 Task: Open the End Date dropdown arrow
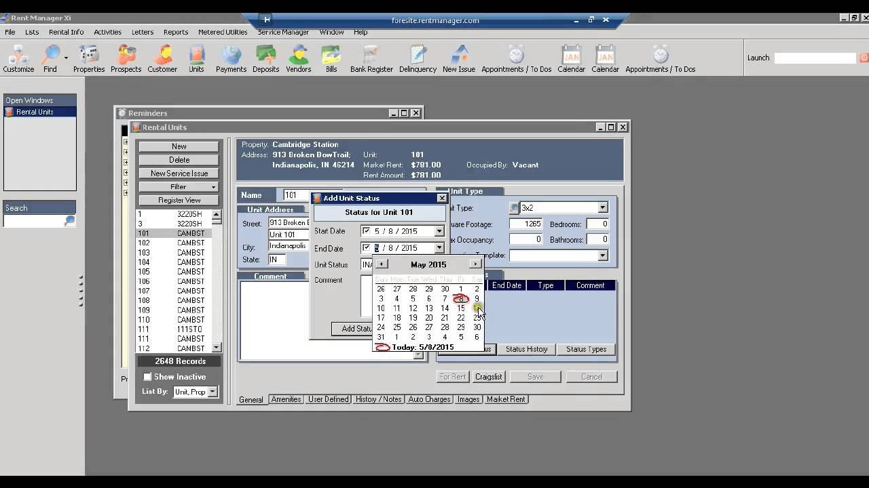point(439,248)
